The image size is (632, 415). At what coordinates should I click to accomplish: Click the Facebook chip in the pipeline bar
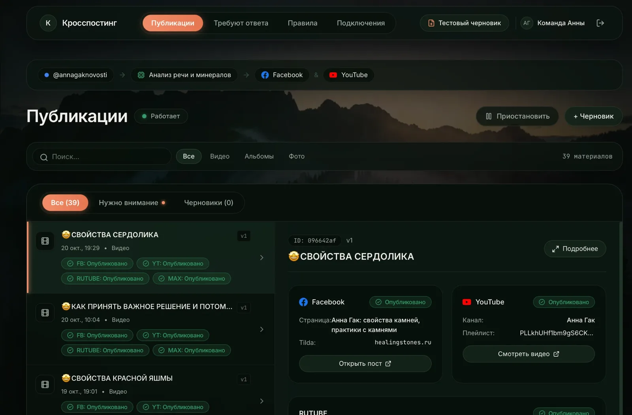[282, 75]
